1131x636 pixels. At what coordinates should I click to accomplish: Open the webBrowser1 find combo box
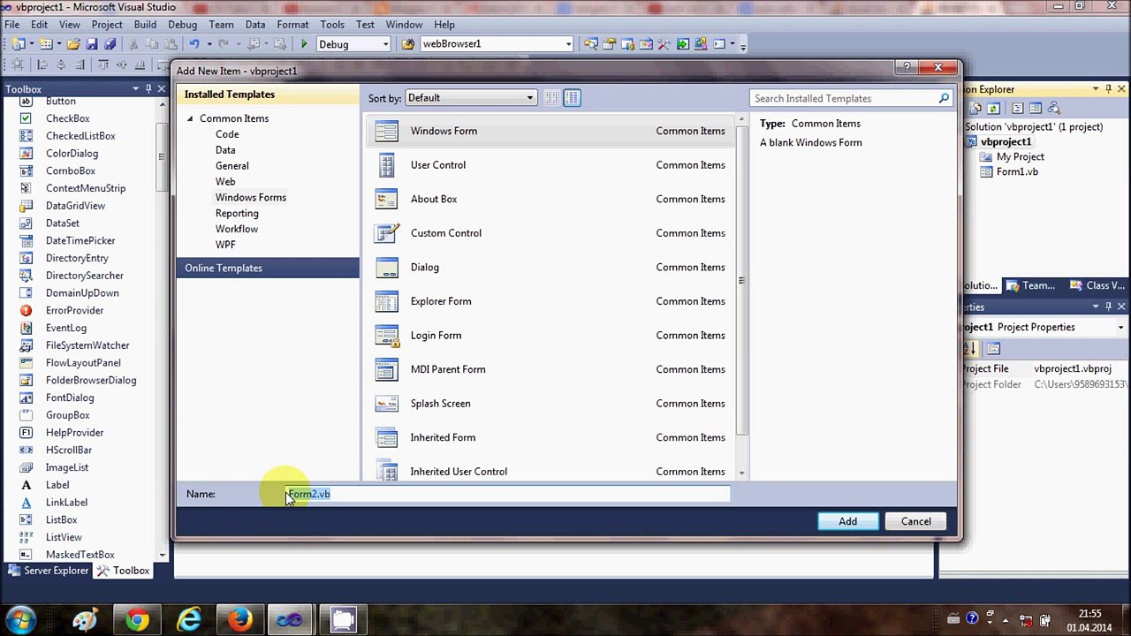click(x=497, y=44)
